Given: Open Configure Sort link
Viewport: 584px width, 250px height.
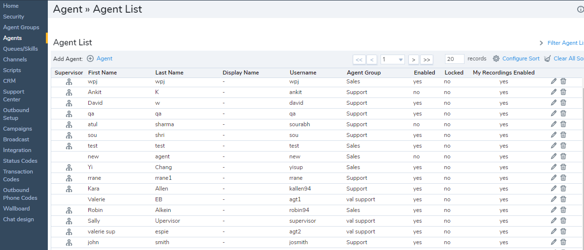Looking at the screenshot, I should (521, 58).
